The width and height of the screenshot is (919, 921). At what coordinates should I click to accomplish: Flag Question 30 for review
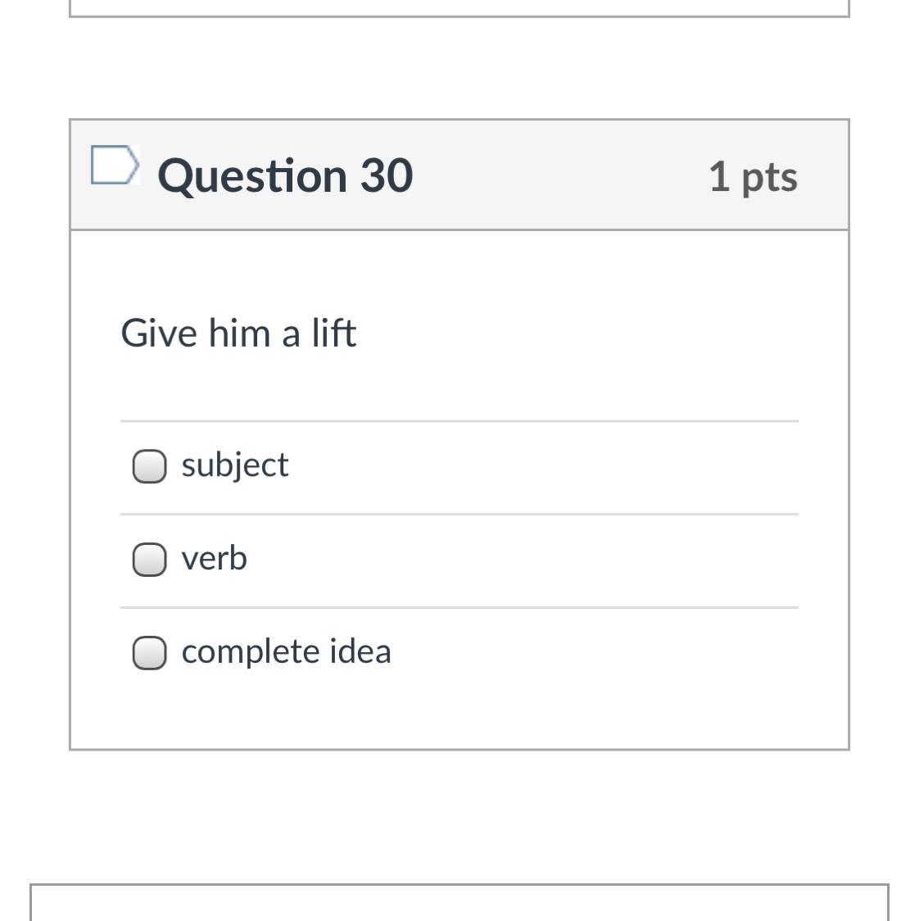click(x=113, y=165)
